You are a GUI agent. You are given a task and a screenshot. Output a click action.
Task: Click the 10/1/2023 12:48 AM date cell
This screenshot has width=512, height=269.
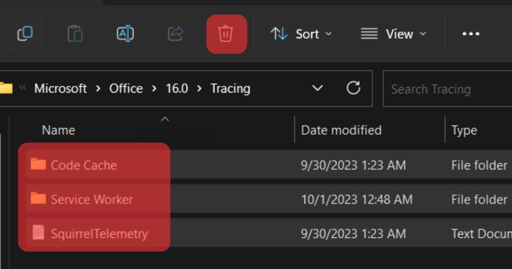point(357,199)
